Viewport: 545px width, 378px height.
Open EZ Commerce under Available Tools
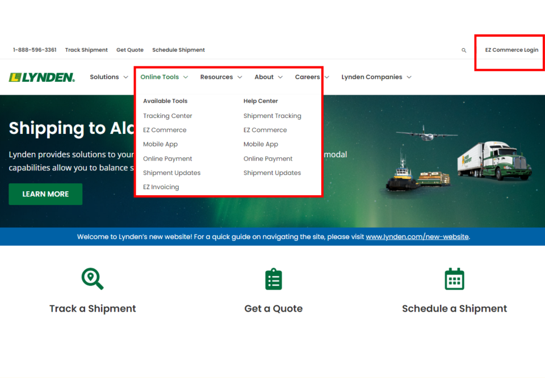pos(165,131)
